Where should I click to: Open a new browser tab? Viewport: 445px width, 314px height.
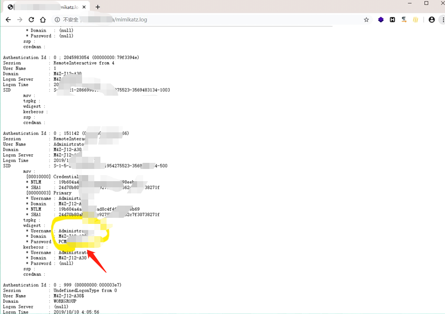click(x=98, y=7)
